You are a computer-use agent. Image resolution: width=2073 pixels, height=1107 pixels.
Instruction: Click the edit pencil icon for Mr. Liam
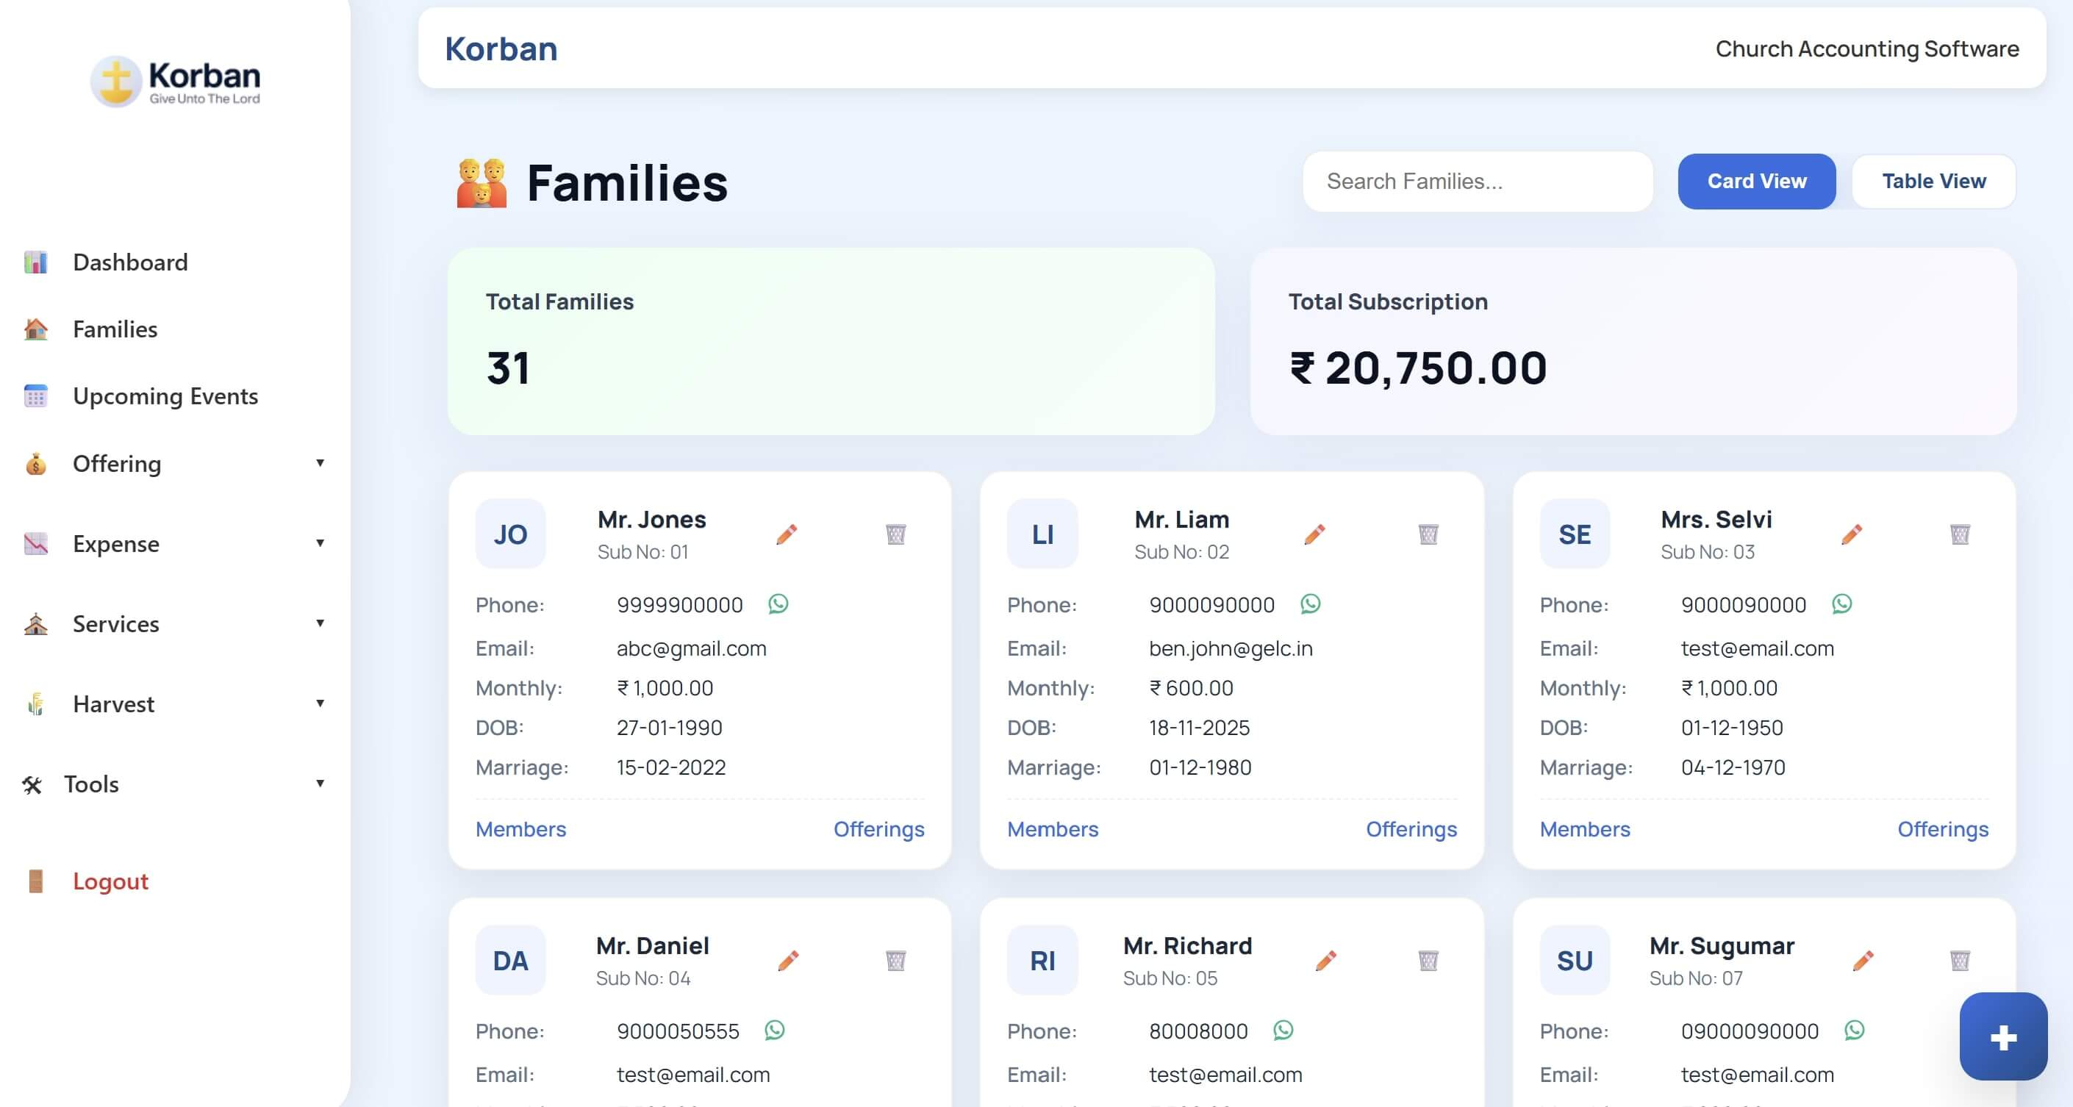pos(1314,534)
